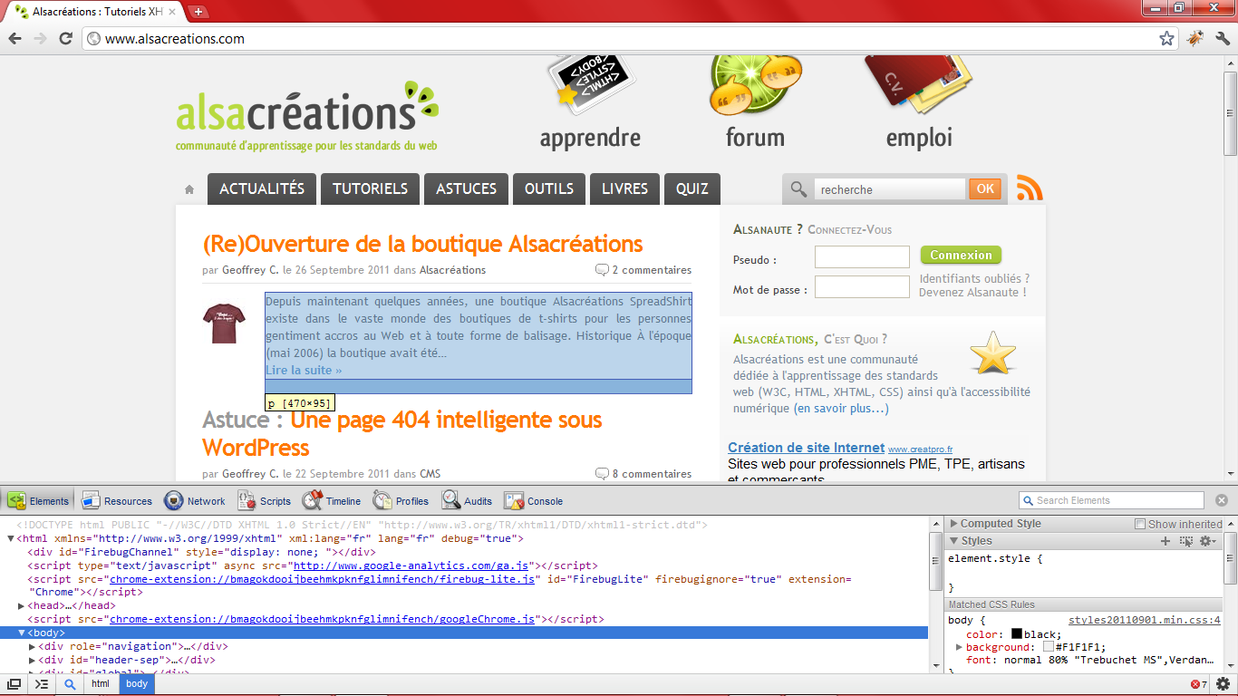Click the undock DevTools window icon
Image resolution: width=1238 pixels, height=696 pixels.
14,684
